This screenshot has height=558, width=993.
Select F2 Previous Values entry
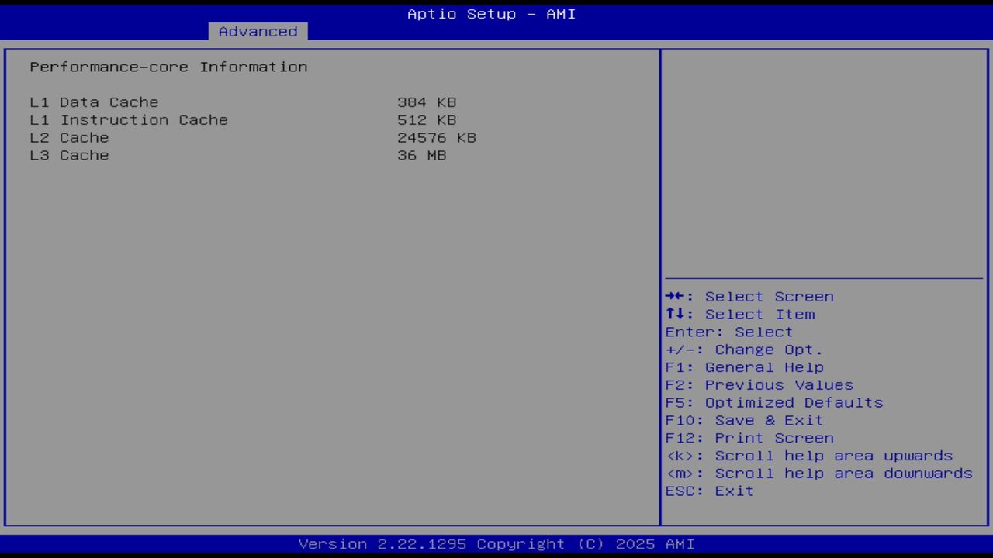point(759,384)
